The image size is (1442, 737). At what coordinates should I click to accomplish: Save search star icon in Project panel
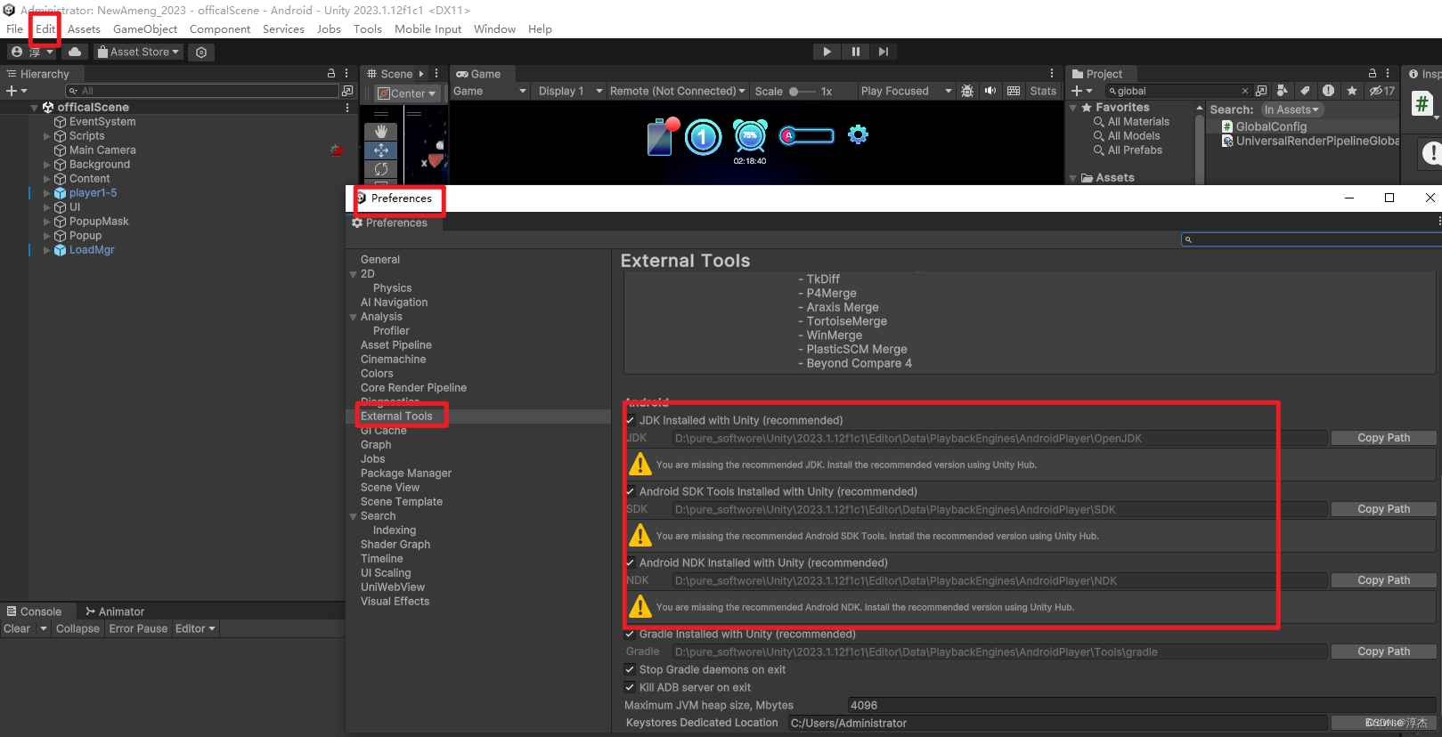(x=1352, y=91)
